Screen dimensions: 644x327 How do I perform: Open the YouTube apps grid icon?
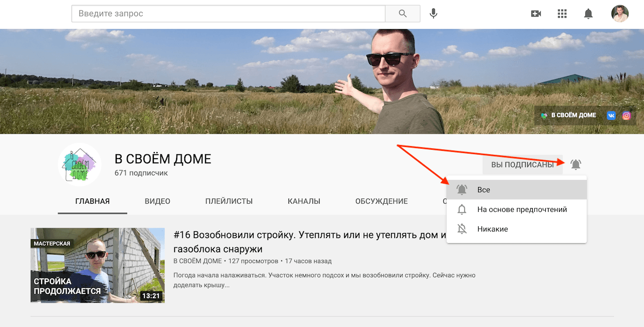click(562, 14)
